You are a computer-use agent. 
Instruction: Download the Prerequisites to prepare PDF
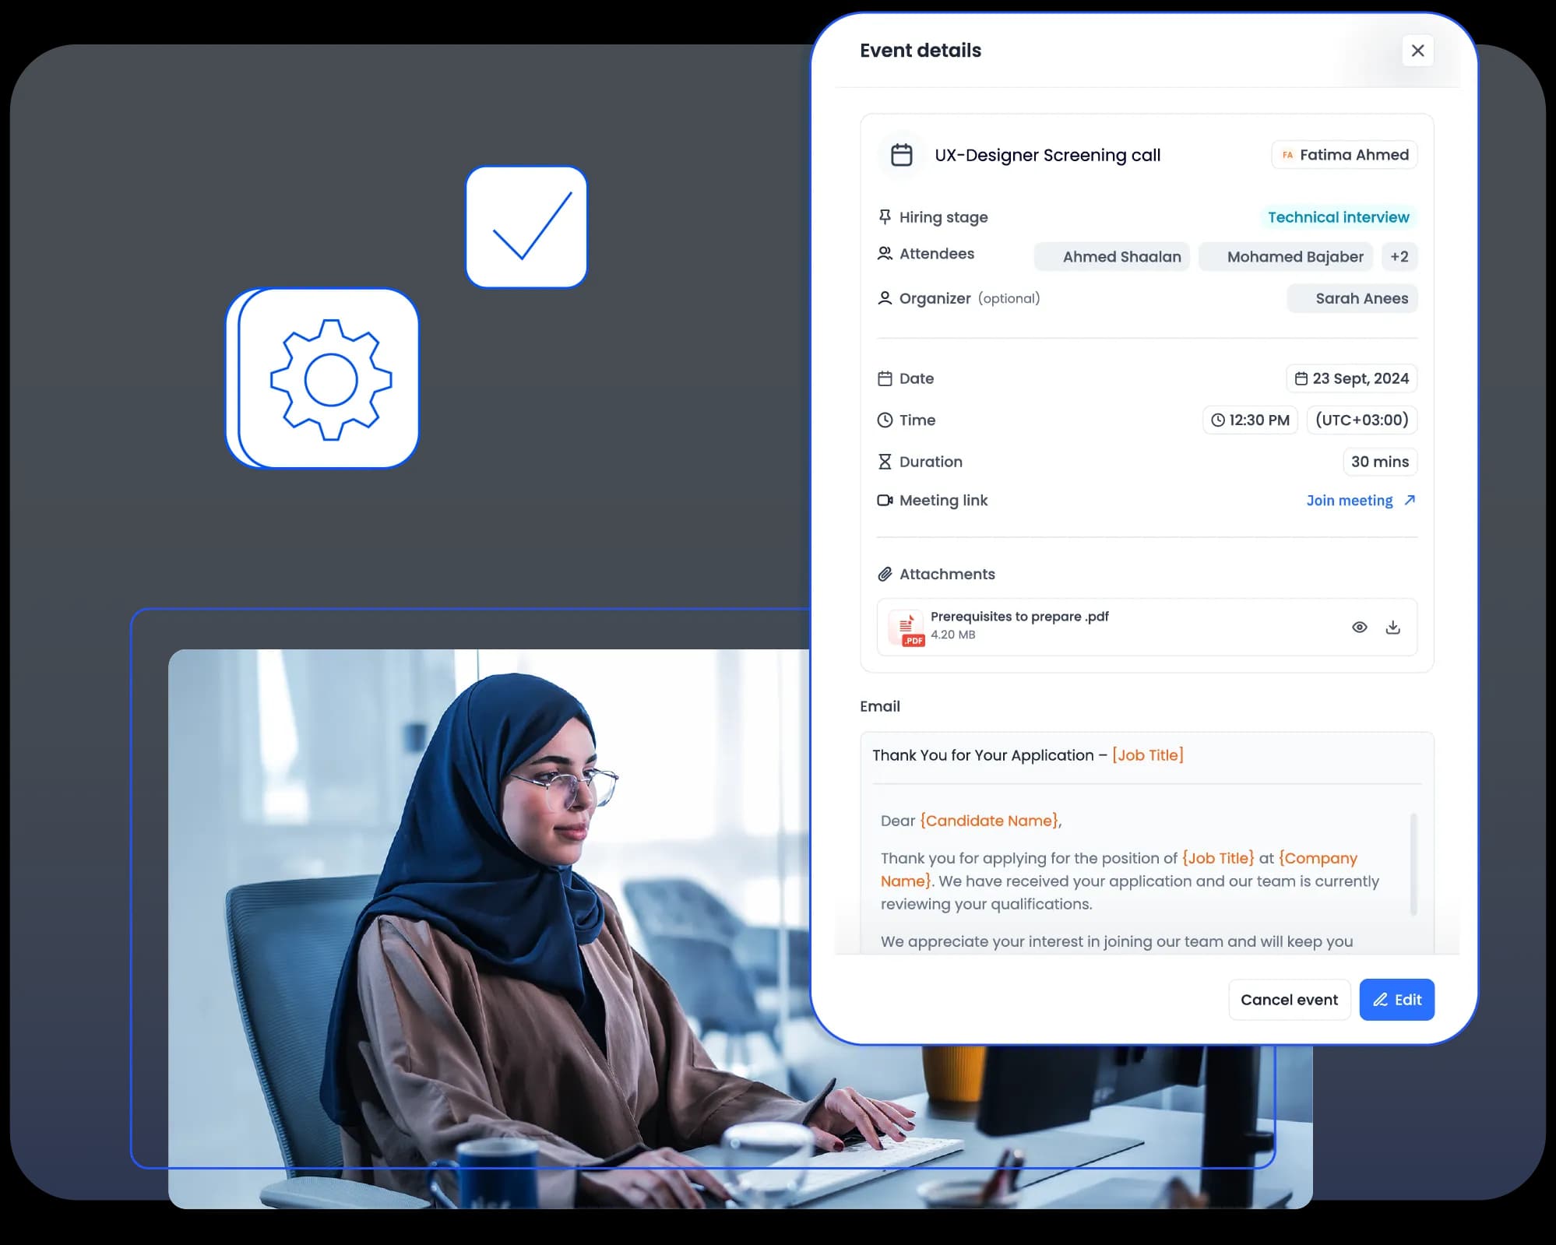pos(1393,625)
